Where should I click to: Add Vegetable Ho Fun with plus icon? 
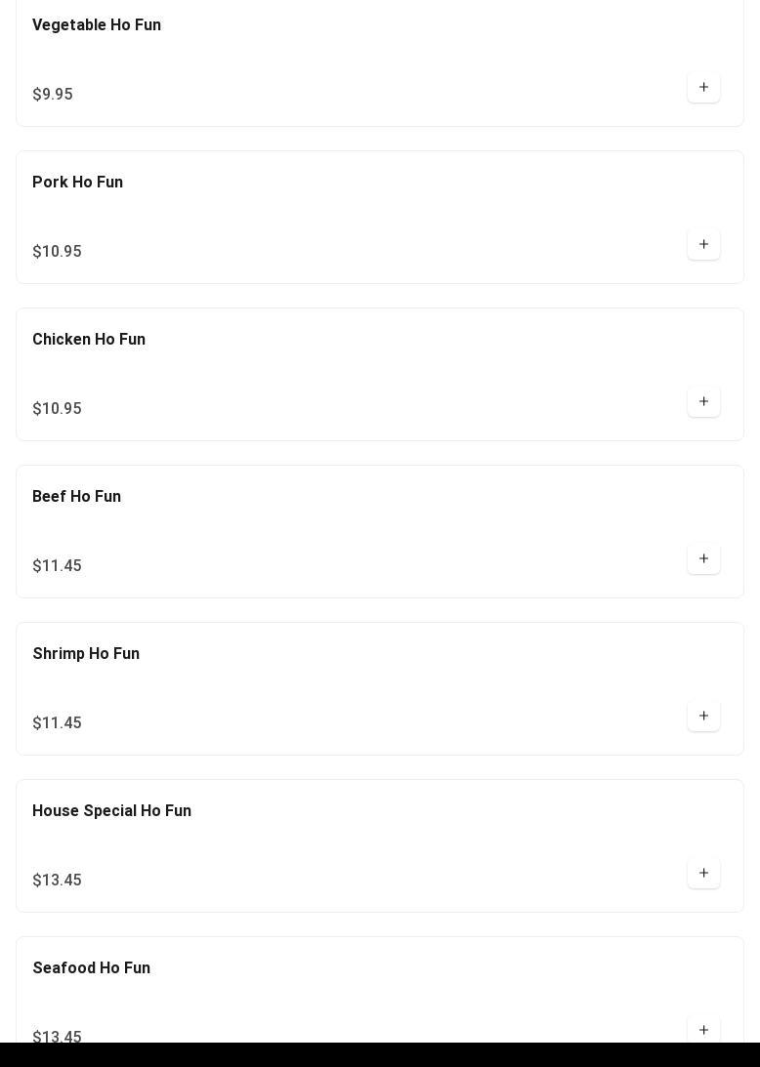pyautogui.click(x=703, y=87)
